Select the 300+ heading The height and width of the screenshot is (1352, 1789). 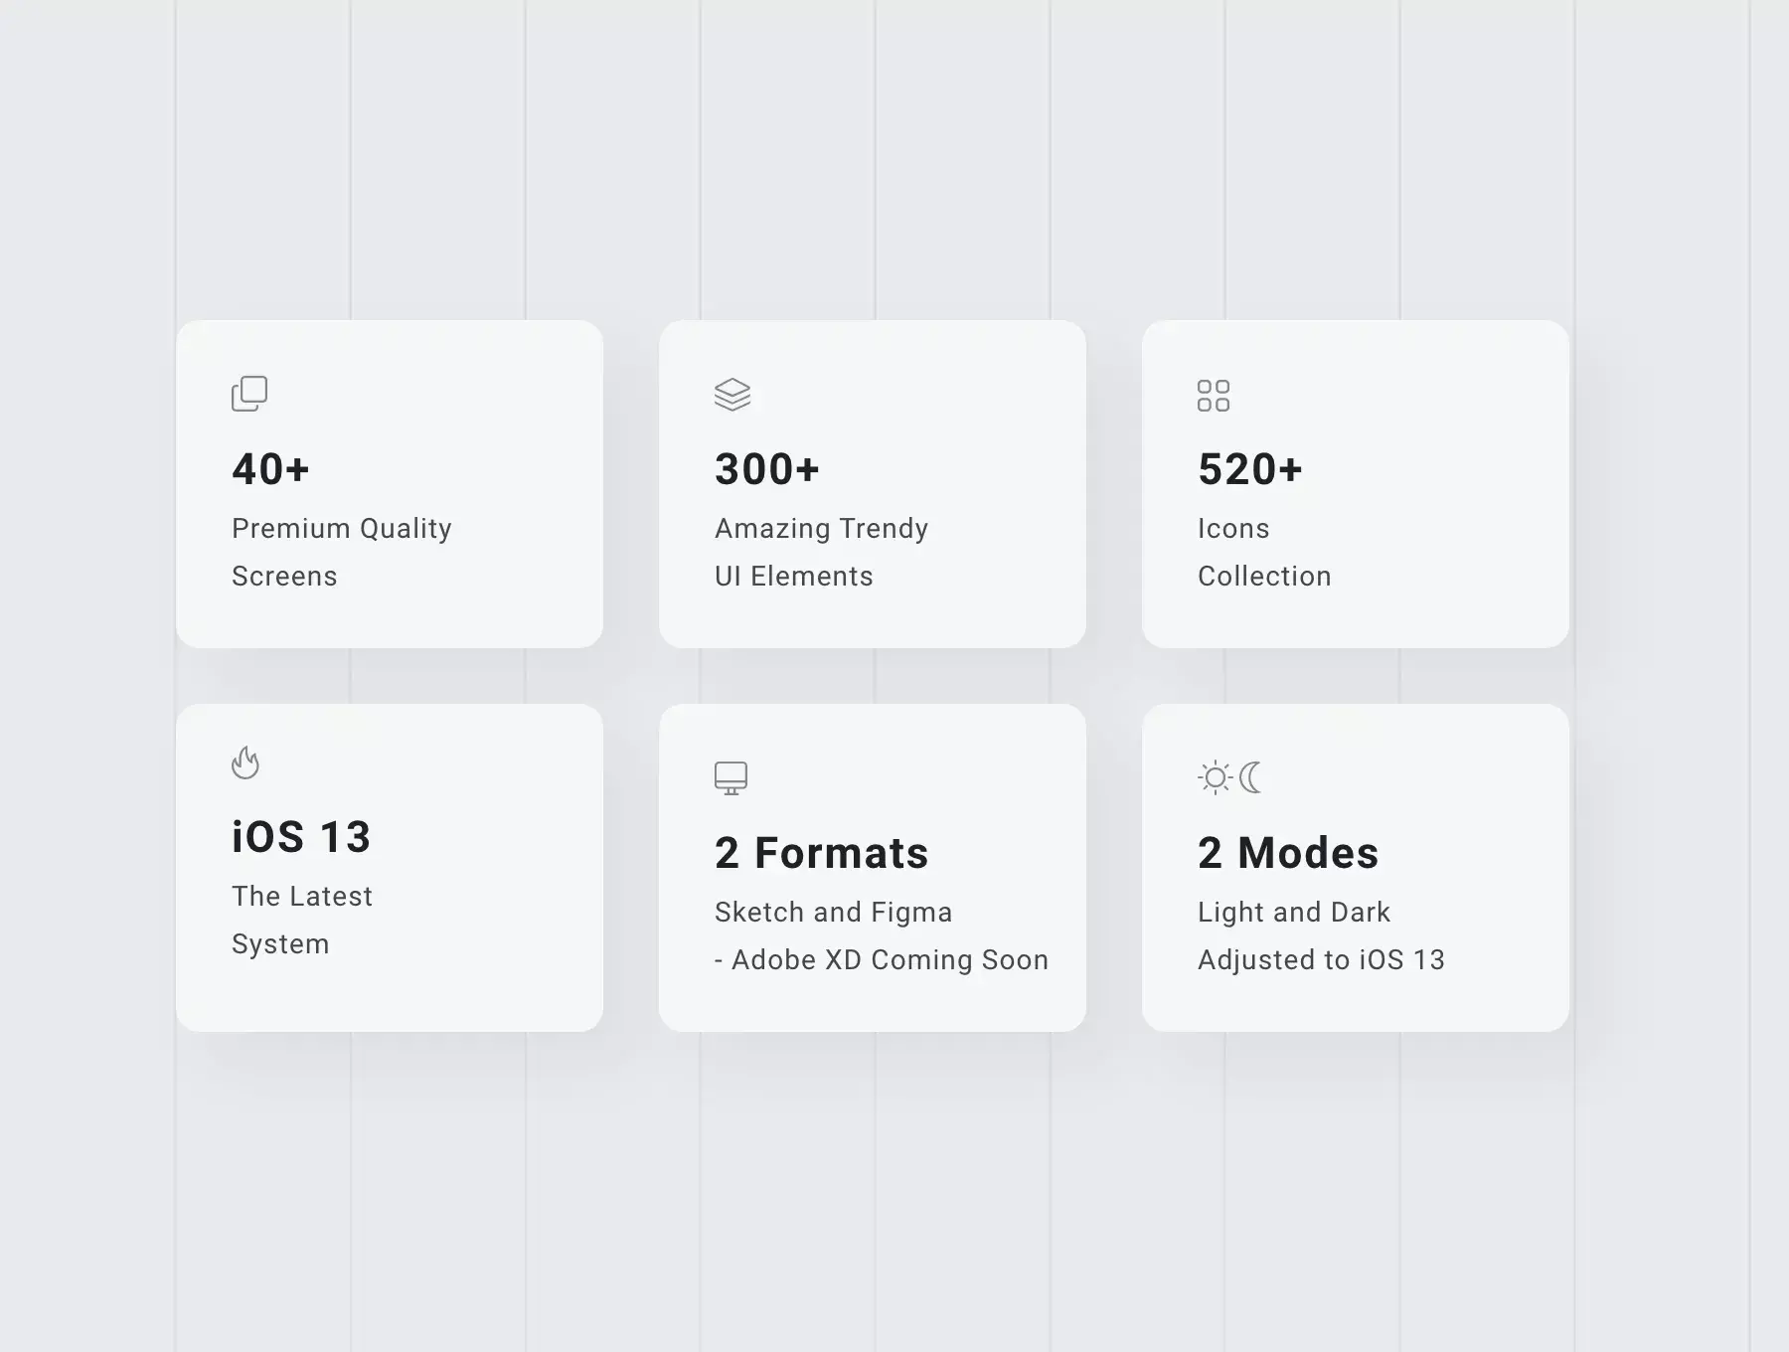pos(767,469)
